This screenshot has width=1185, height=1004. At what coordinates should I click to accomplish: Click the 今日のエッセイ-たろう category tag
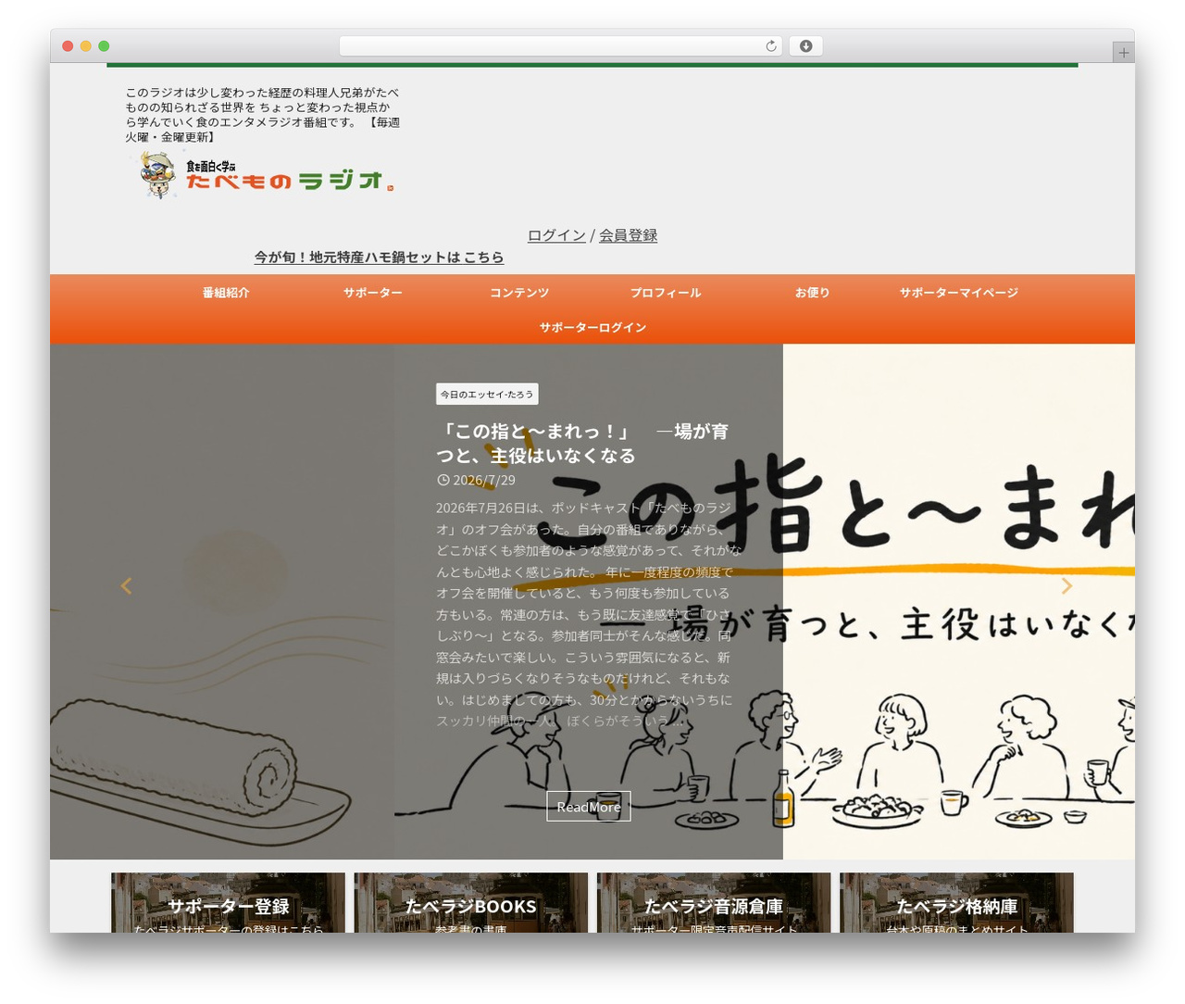pos(487,394)
